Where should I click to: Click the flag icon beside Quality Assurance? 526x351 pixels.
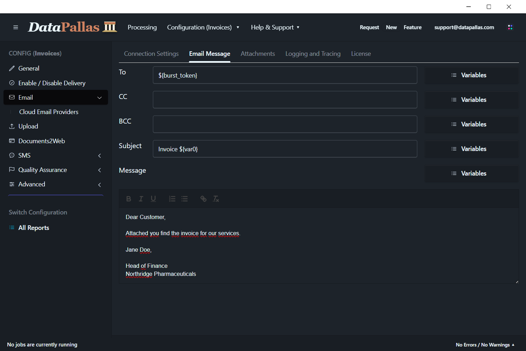coord(12,170)
